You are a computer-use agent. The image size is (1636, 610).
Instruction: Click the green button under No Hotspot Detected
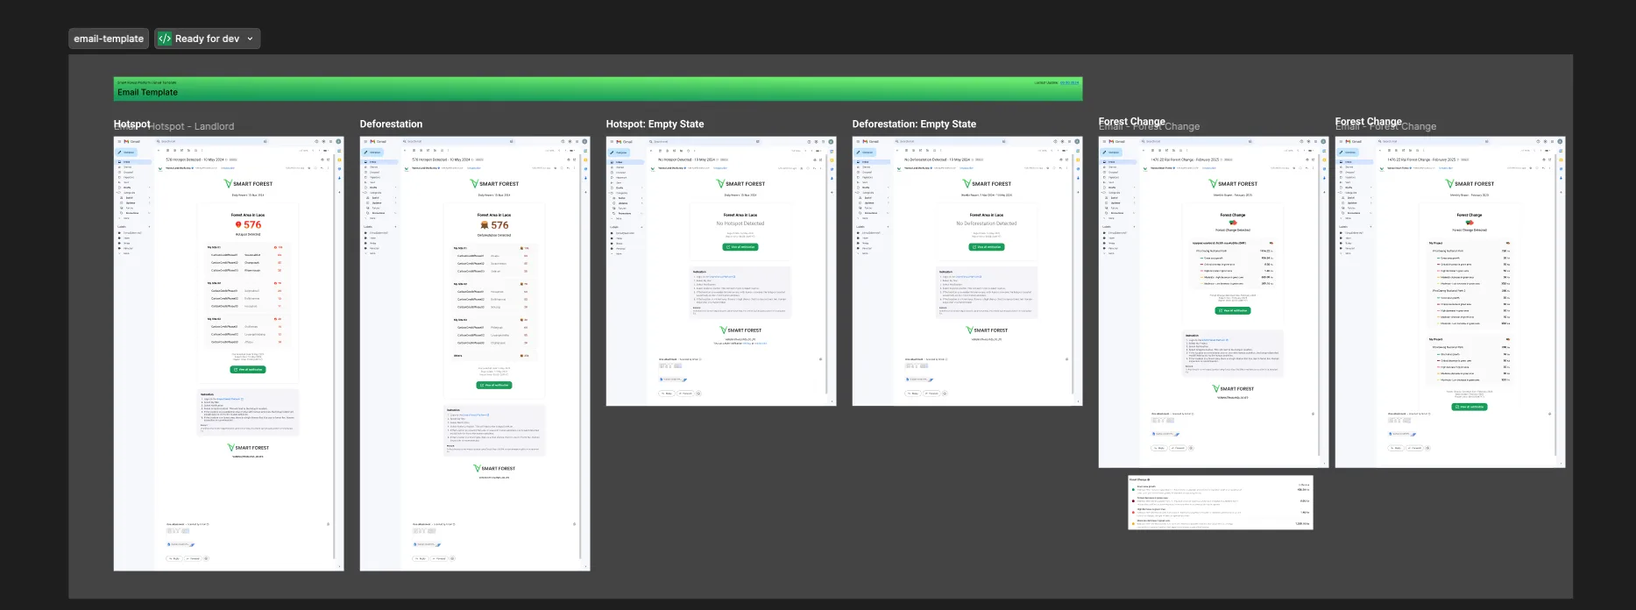[x=740, y=247]
